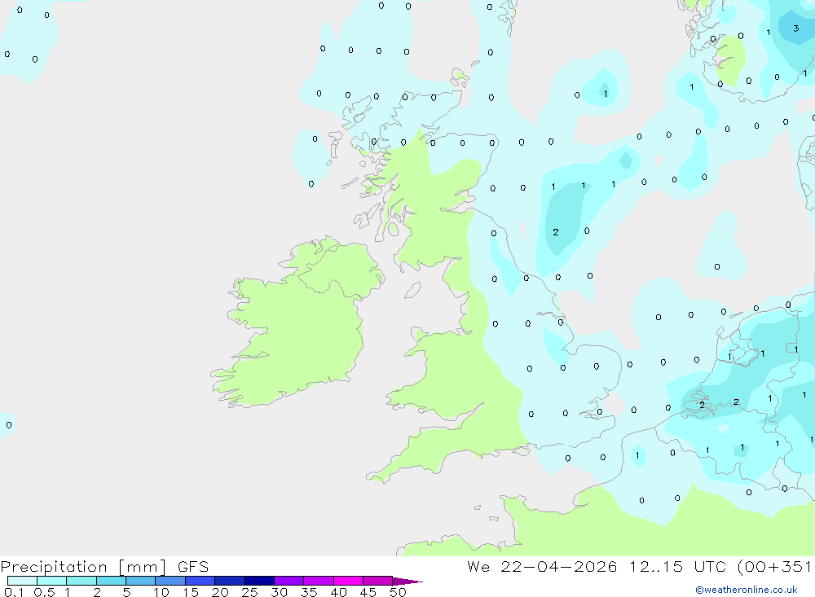Image resolution: width=815 pixels, height=597 pixels.
Task: Click the '12..15 UTC' time text
Action: pos(677,566)
